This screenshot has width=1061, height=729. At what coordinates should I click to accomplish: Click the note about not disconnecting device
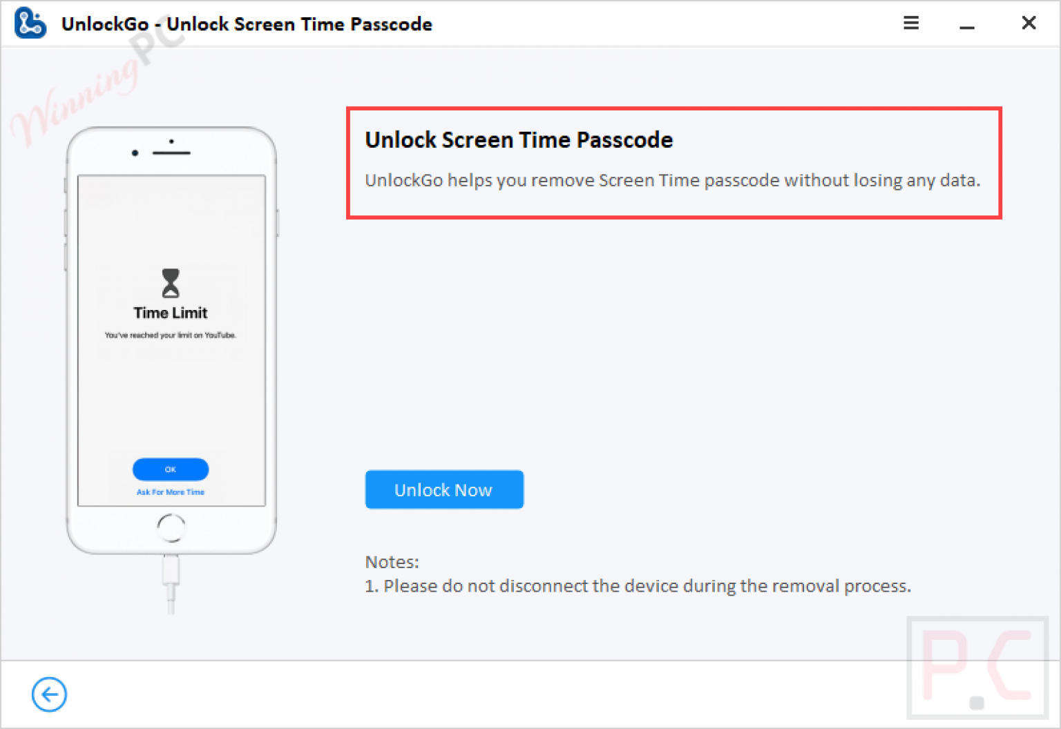tap(638, 585)
